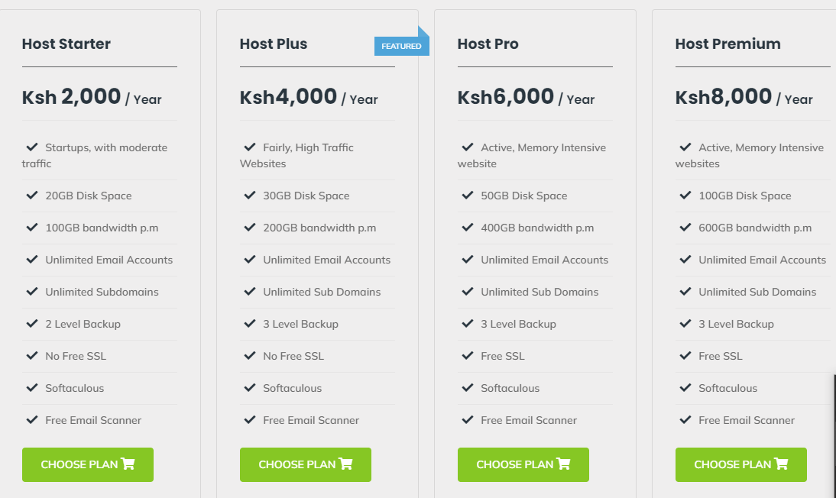The image size is (836, 498).
Task: Select the 100GB bandwidth p.m checkmark
Action: coord(32,228)
